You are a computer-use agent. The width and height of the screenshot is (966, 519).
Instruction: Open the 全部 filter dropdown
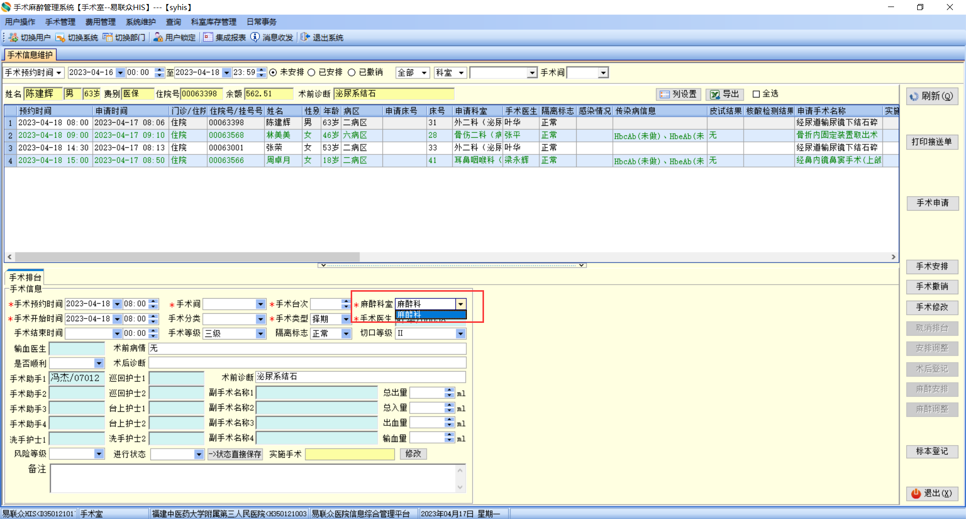[424, 73]
